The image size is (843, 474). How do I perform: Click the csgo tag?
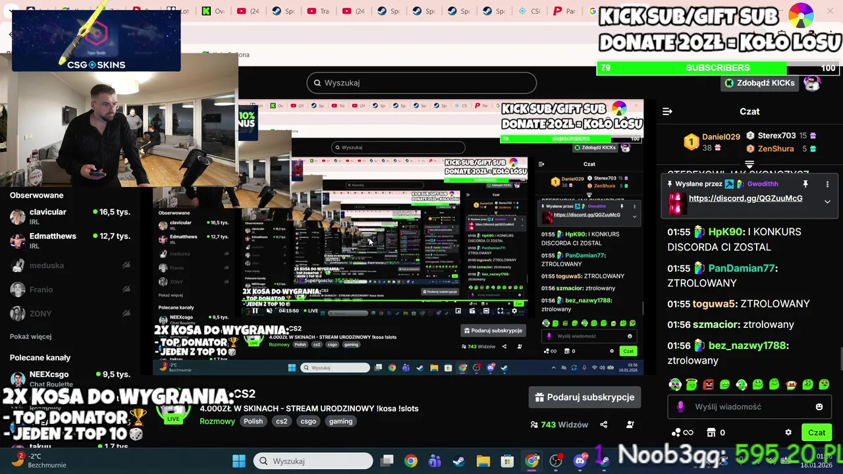308,421
